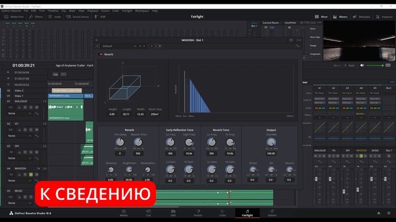Mute the A1 DIALOGUE track
The image size is (396, 222).
(x=37, y=107)
